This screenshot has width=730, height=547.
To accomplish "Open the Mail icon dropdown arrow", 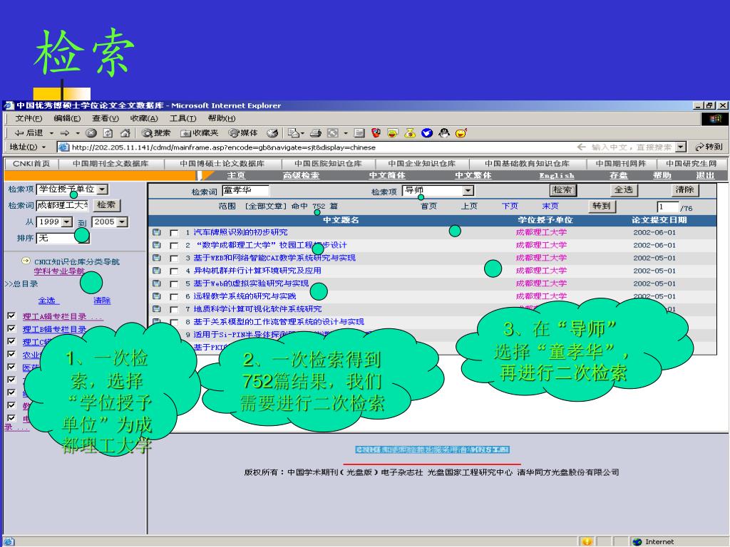I will point(302,133).
